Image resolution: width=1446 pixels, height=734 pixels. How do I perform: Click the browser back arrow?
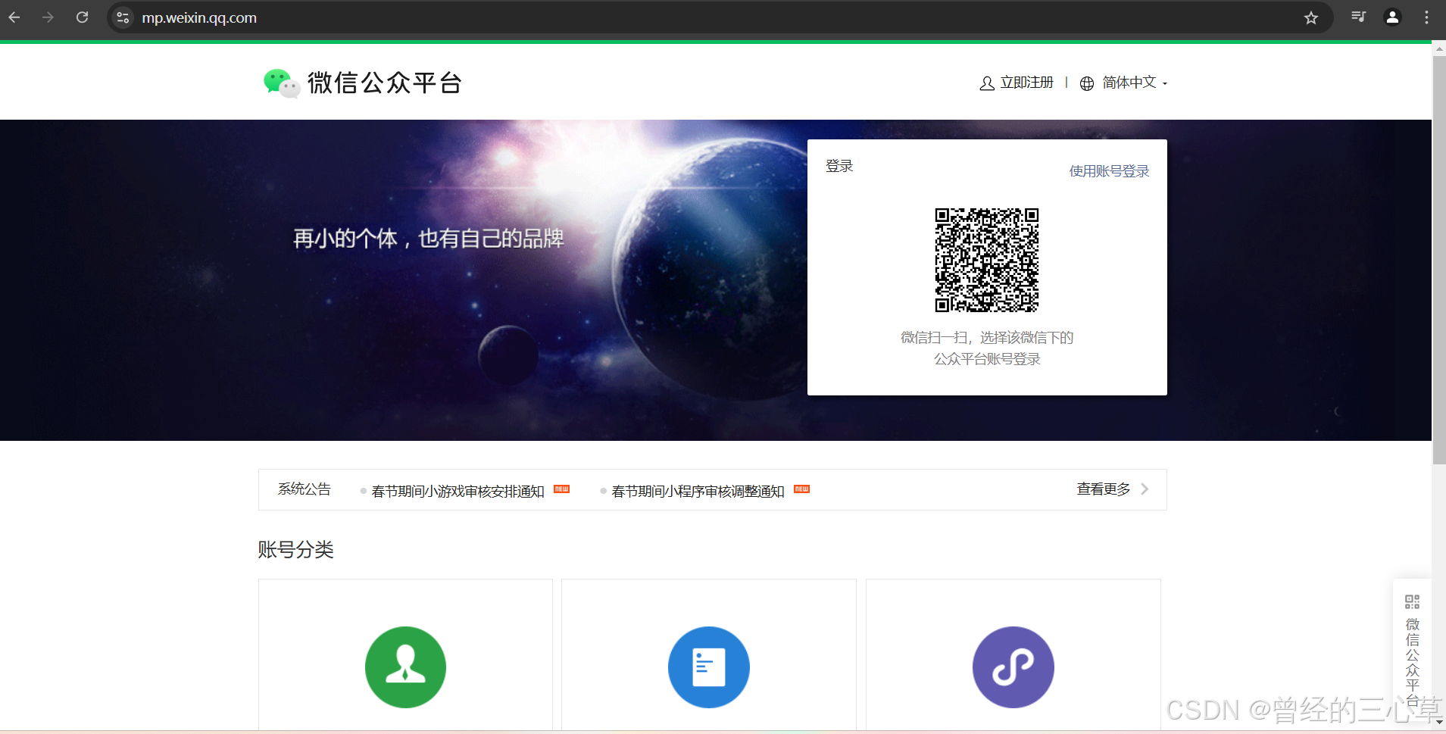tap(14, 17)
